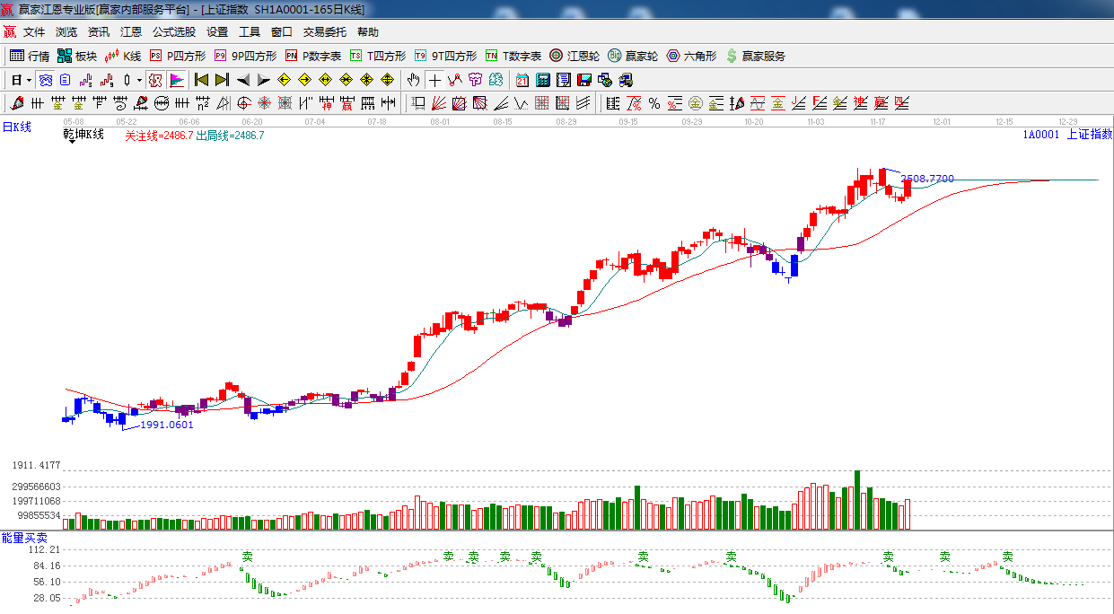Click the calculator icon in toolbar
The image size is (1114, 614).
point(542,80)
